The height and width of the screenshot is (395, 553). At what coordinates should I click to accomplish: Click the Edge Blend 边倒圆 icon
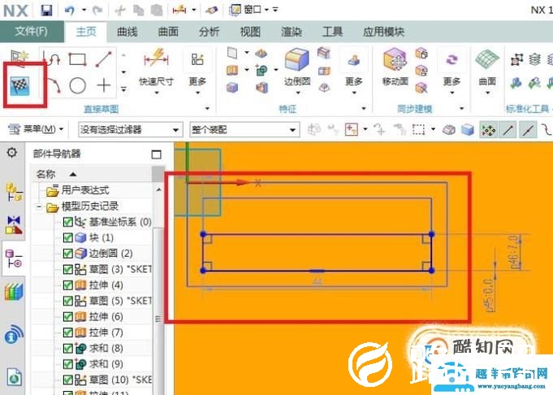point(296,59)
